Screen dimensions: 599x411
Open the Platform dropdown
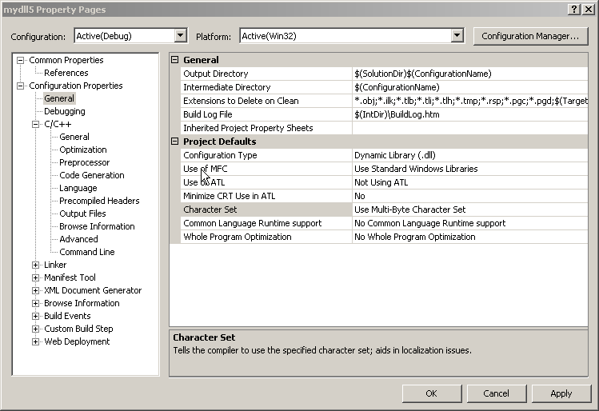click(457, 36)
